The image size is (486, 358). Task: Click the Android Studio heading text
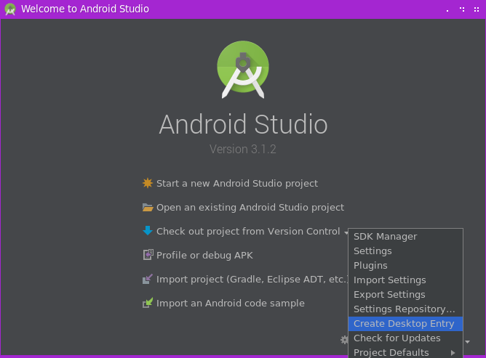(243, 124)
